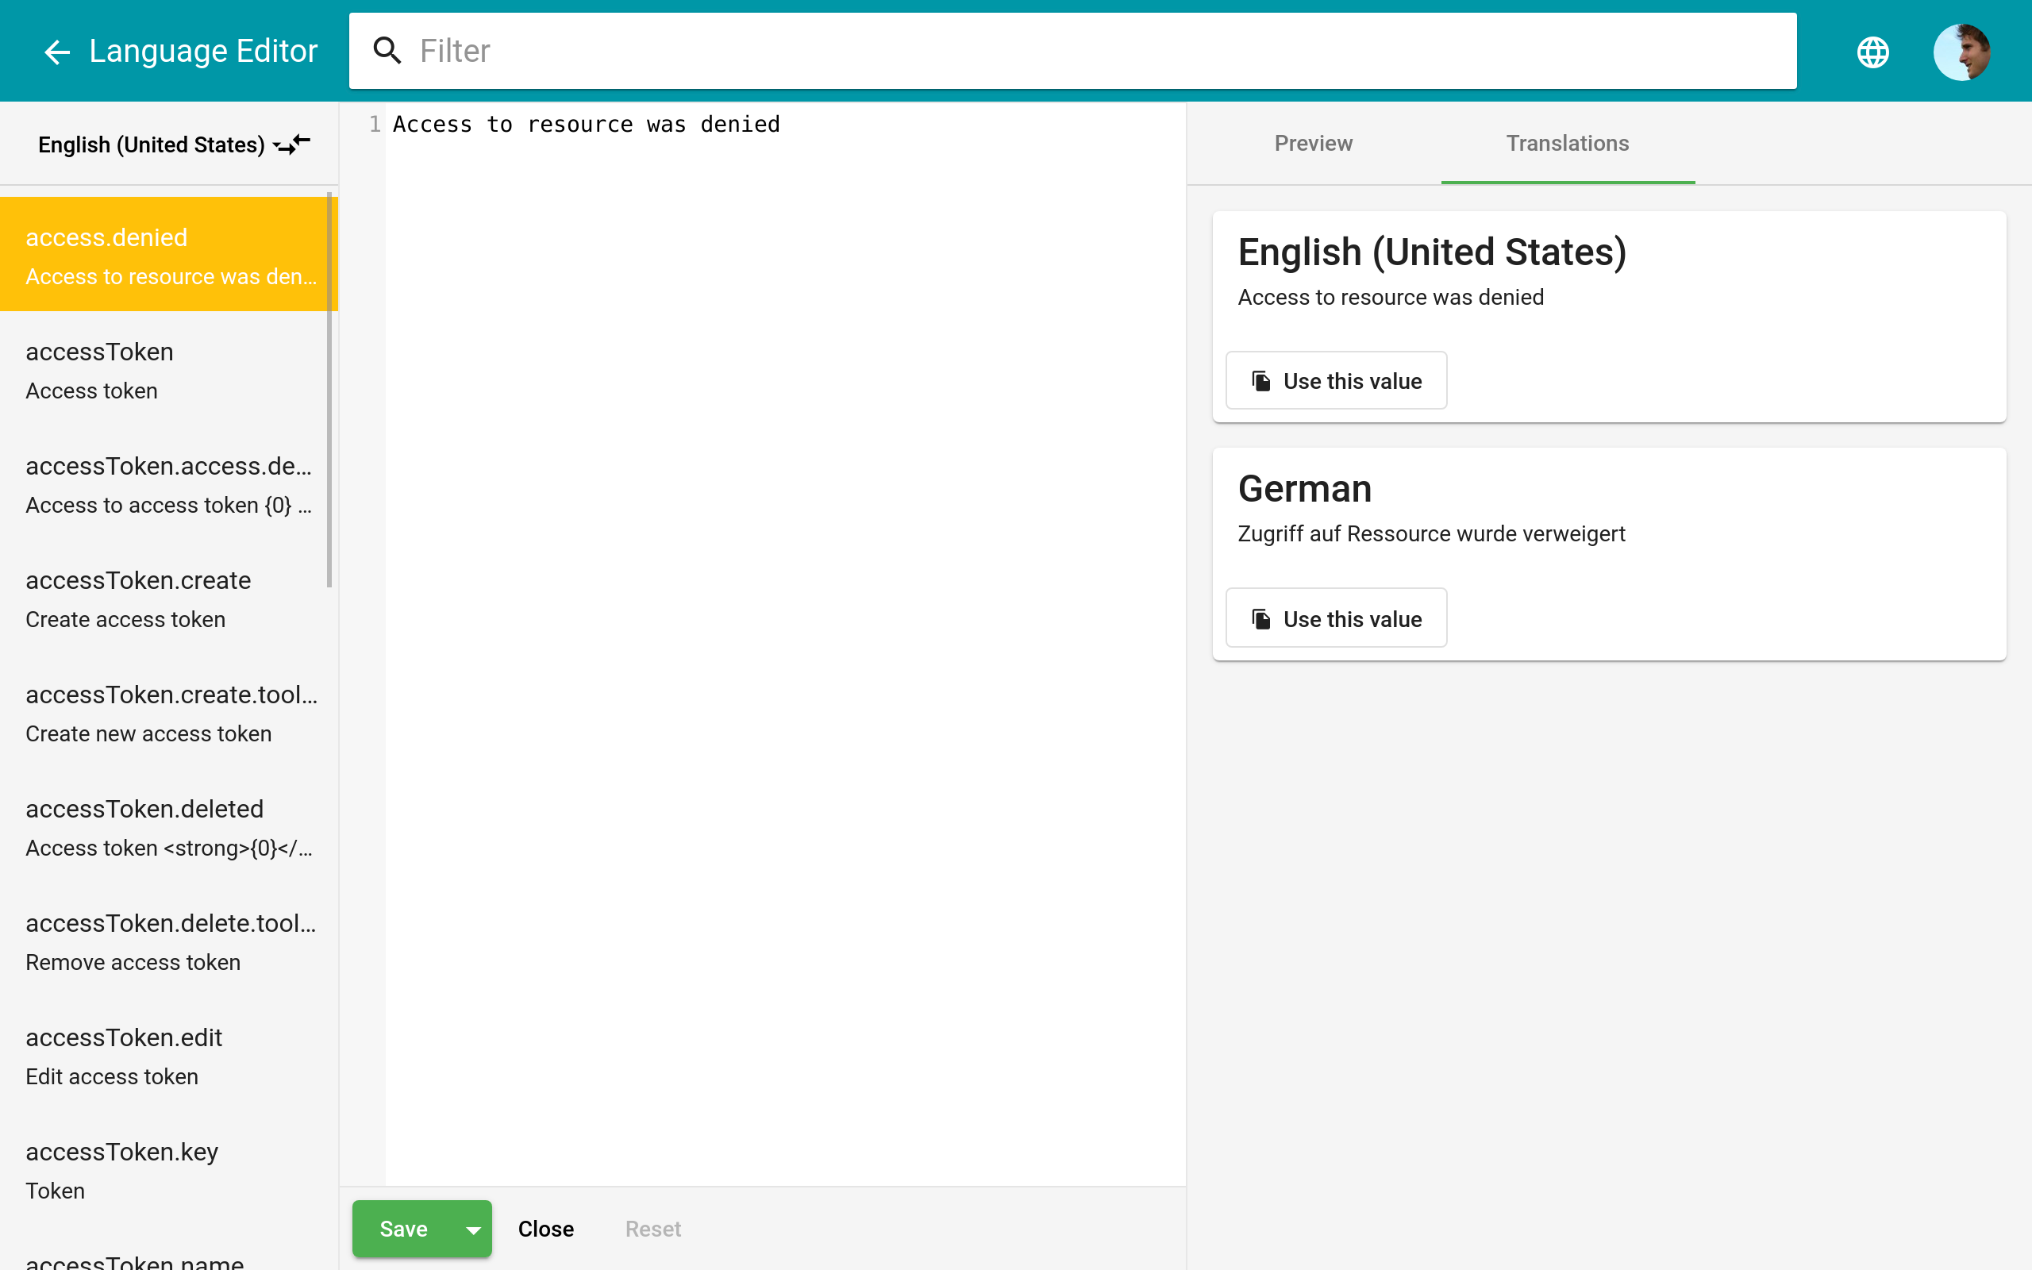Click copy icon in English card
The height and width of the screenshot is (1270, 2032).
pos(1260,381)
